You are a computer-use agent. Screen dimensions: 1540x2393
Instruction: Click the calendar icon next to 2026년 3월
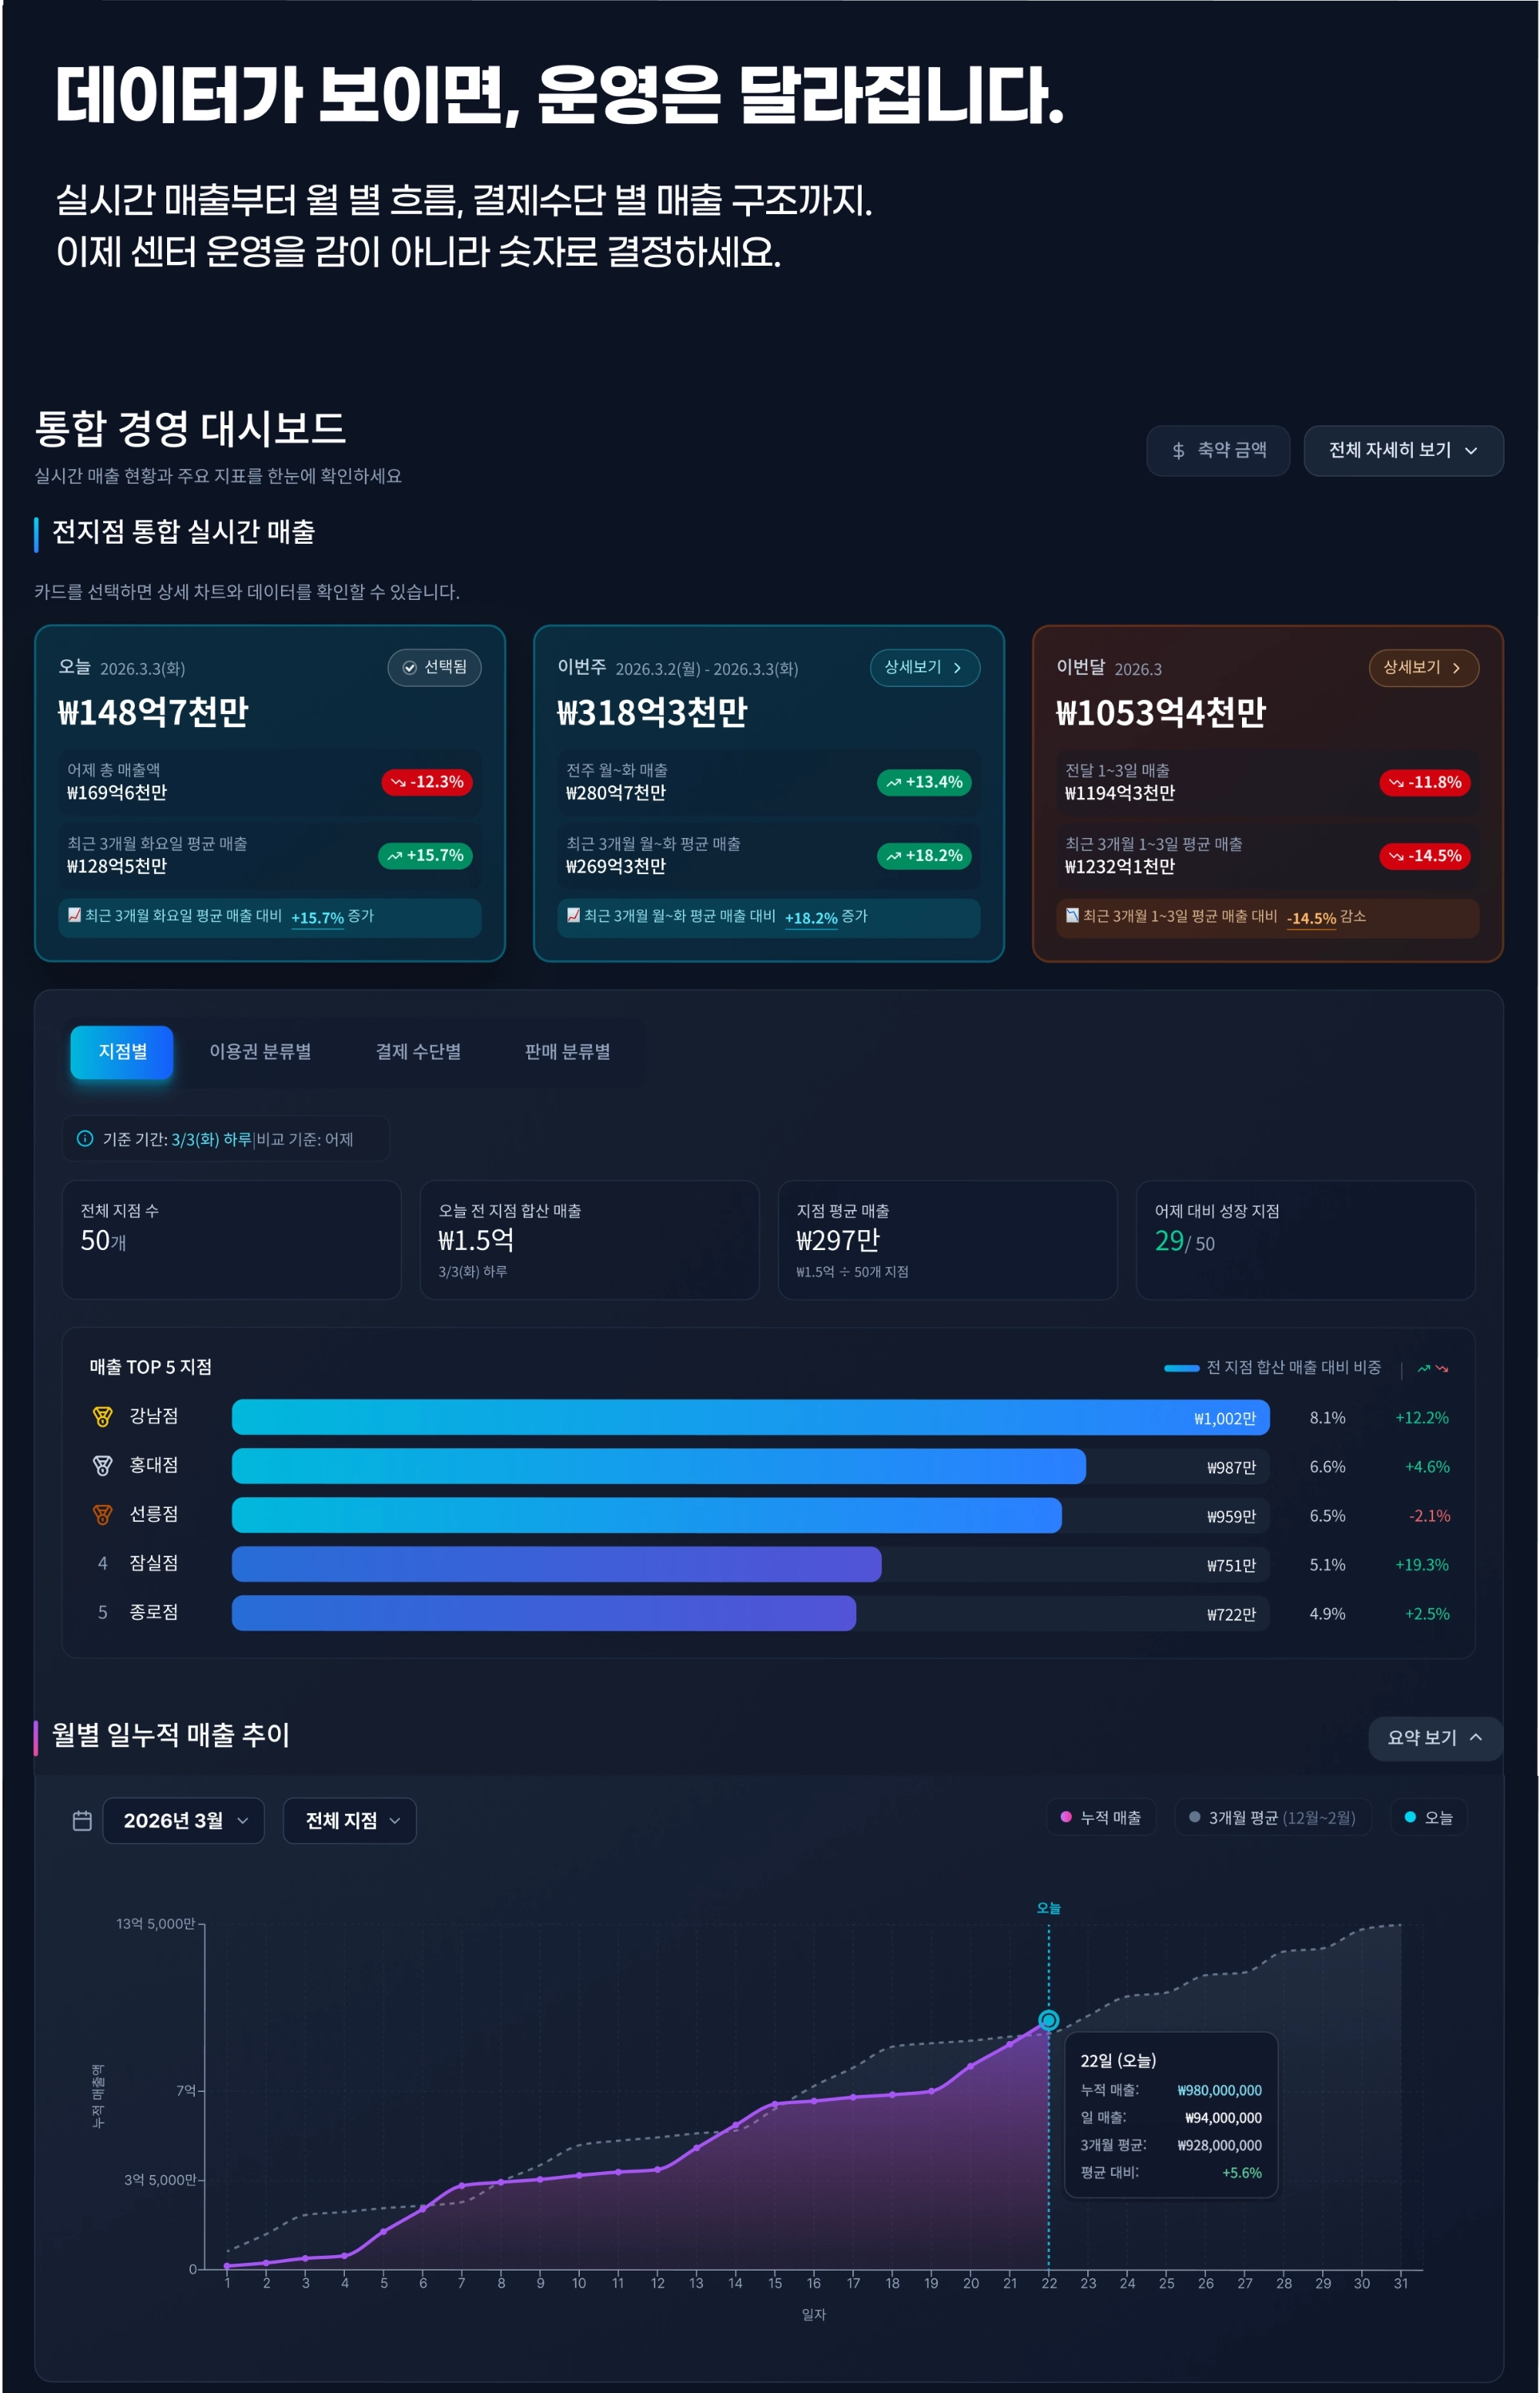click(x=83, y=1821)
